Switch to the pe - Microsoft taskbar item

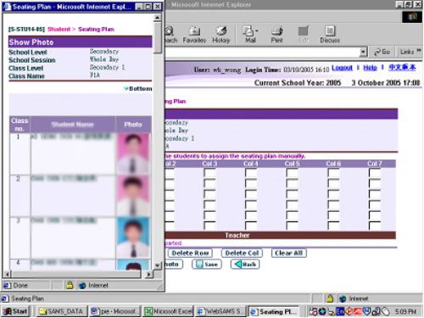point(115,311)
